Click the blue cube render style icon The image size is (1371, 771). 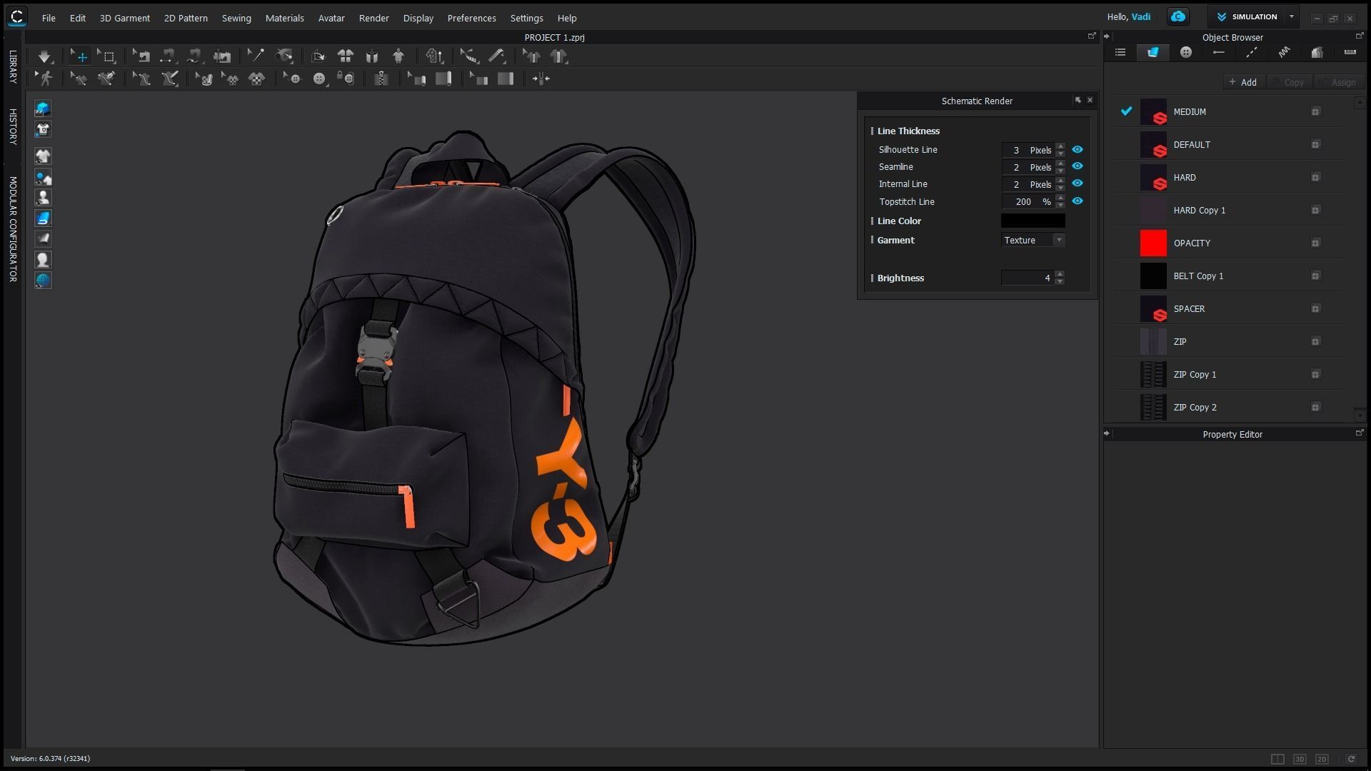[43, 109]
